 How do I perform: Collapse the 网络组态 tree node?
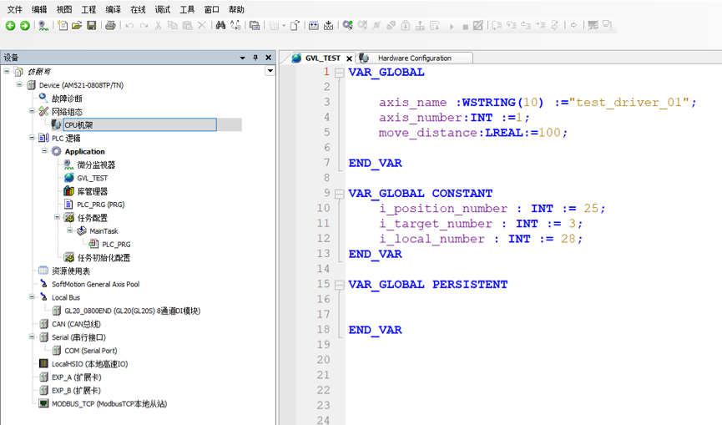coord(32,110)
